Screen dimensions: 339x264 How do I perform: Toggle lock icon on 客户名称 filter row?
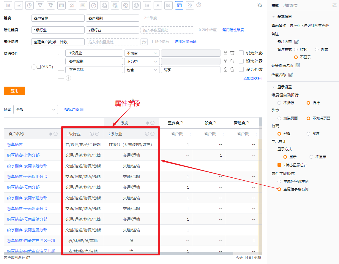tap(225, 69)
